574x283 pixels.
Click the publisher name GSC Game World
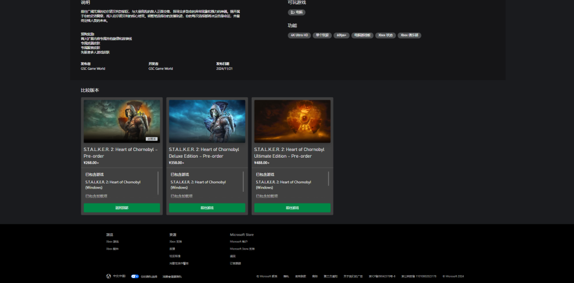tap(93, 69)
